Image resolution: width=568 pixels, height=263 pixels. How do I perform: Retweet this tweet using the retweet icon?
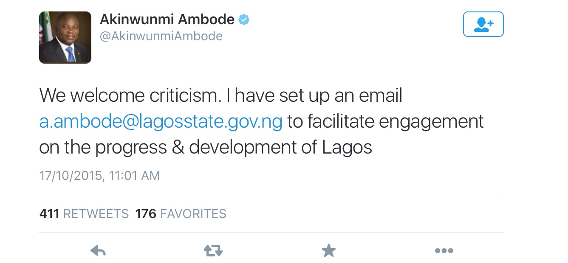point(213,251)
